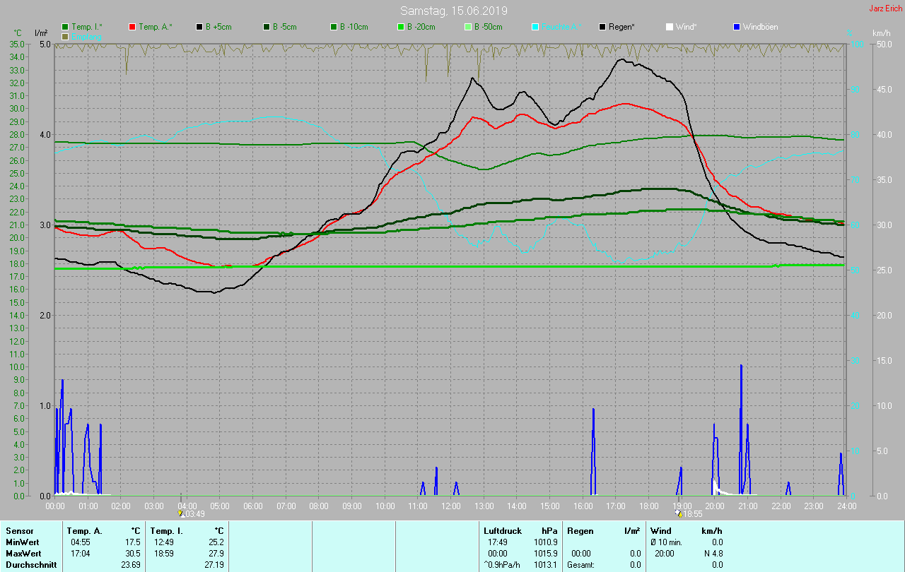Click the Windböen legend label

pos(760,27)
